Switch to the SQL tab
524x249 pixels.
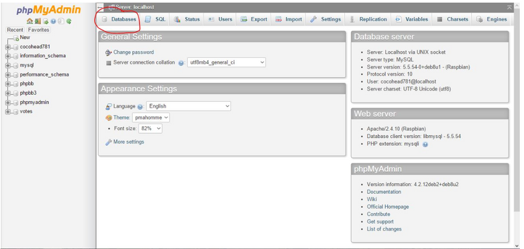(x=155, y=19)
